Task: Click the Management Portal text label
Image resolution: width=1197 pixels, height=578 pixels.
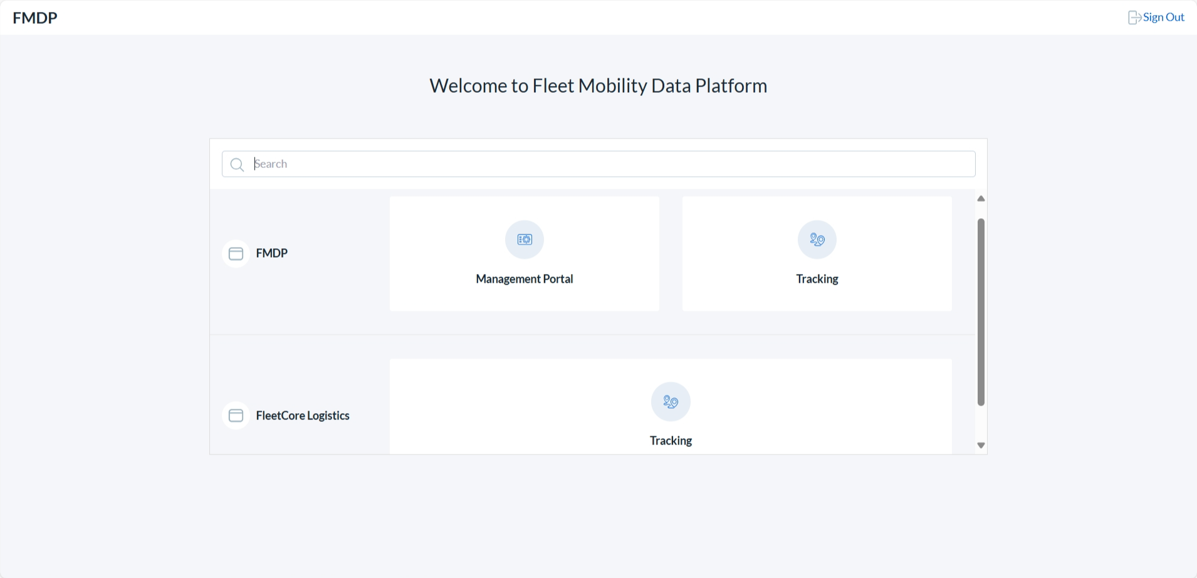Action: [x=525, y=279]
